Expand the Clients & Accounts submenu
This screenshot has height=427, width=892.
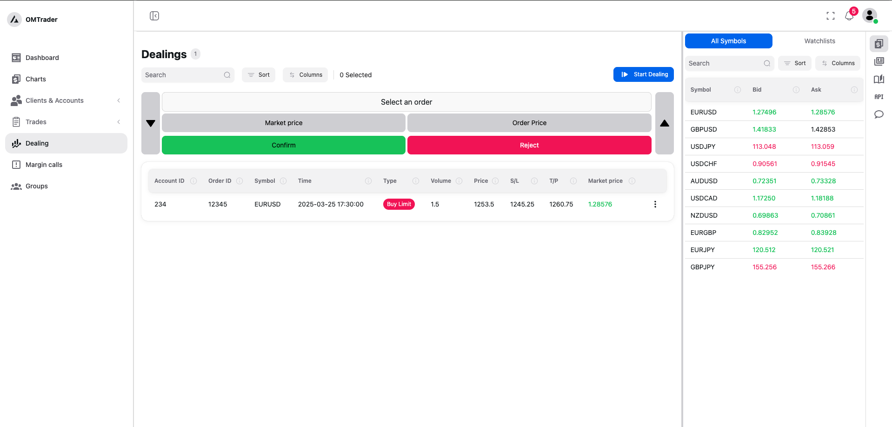click(119, 100)
